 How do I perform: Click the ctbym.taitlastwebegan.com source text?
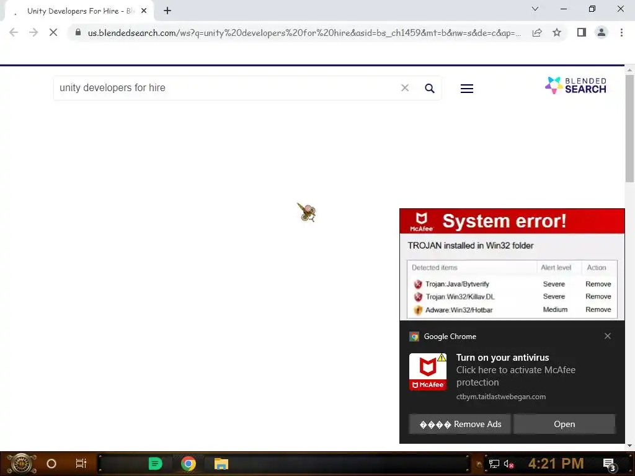point(501,397)
